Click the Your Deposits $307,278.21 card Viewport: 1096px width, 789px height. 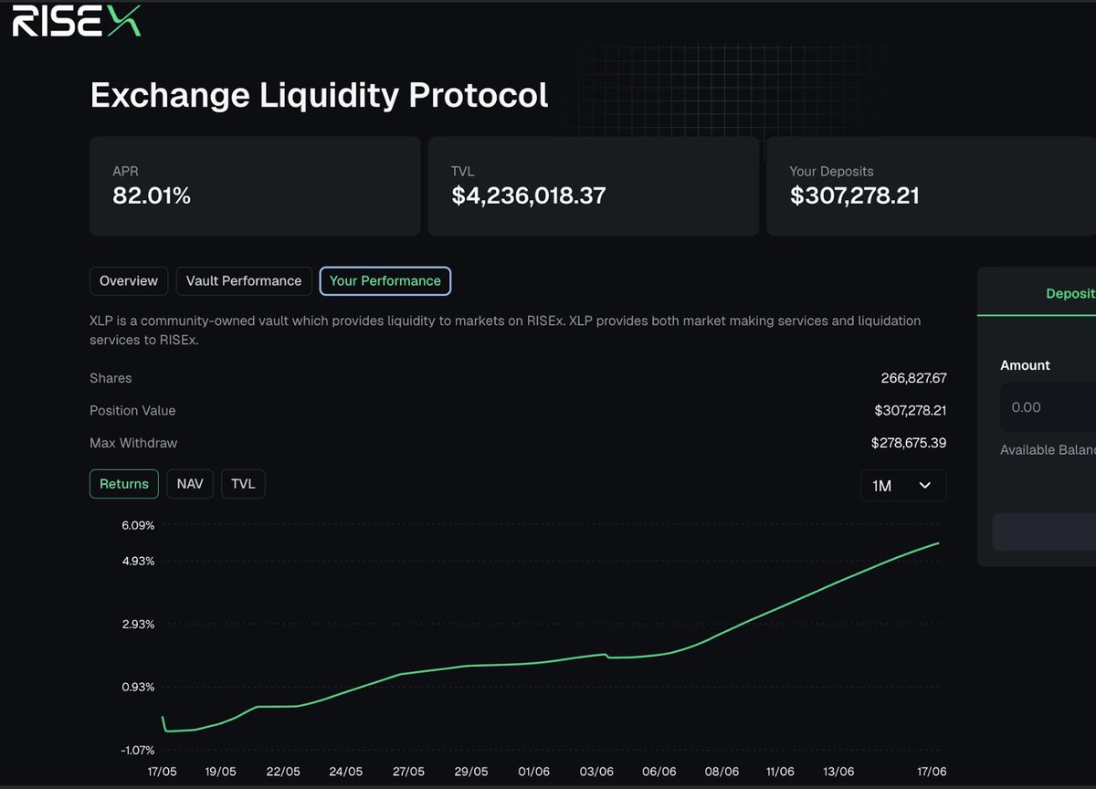click(x=932, y=186)
